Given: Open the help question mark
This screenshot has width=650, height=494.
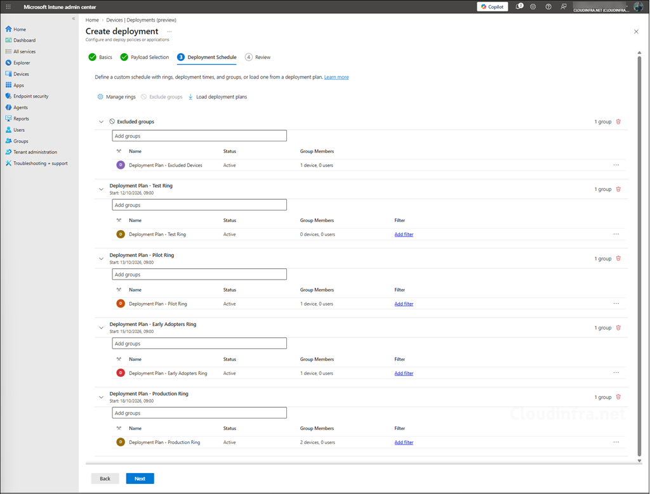Looking at the screenshot, I should (548, 6).
